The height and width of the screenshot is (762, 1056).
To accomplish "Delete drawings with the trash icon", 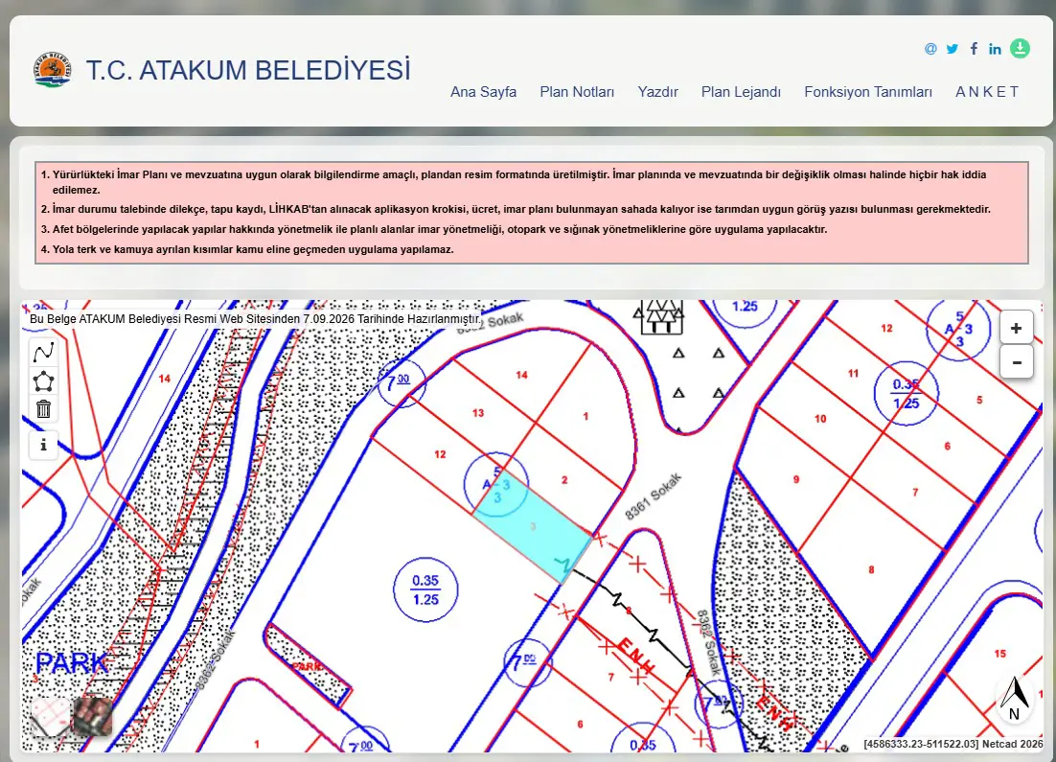I will (x=44, y=409).
